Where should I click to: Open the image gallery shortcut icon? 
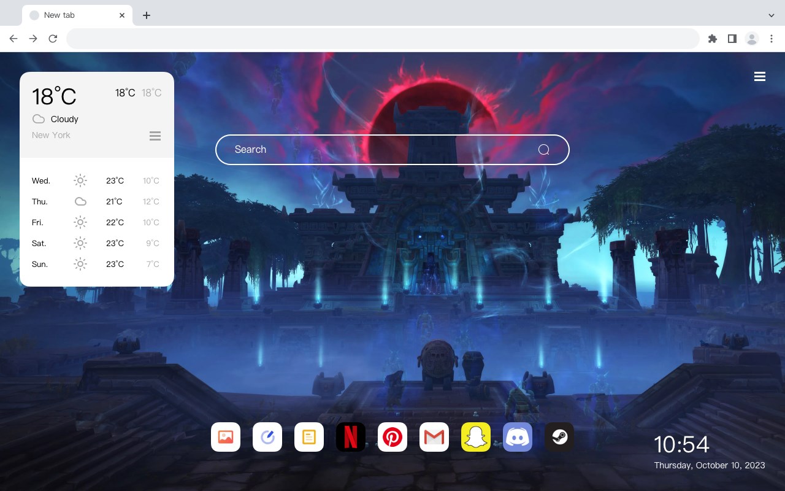tap(226, 437)
